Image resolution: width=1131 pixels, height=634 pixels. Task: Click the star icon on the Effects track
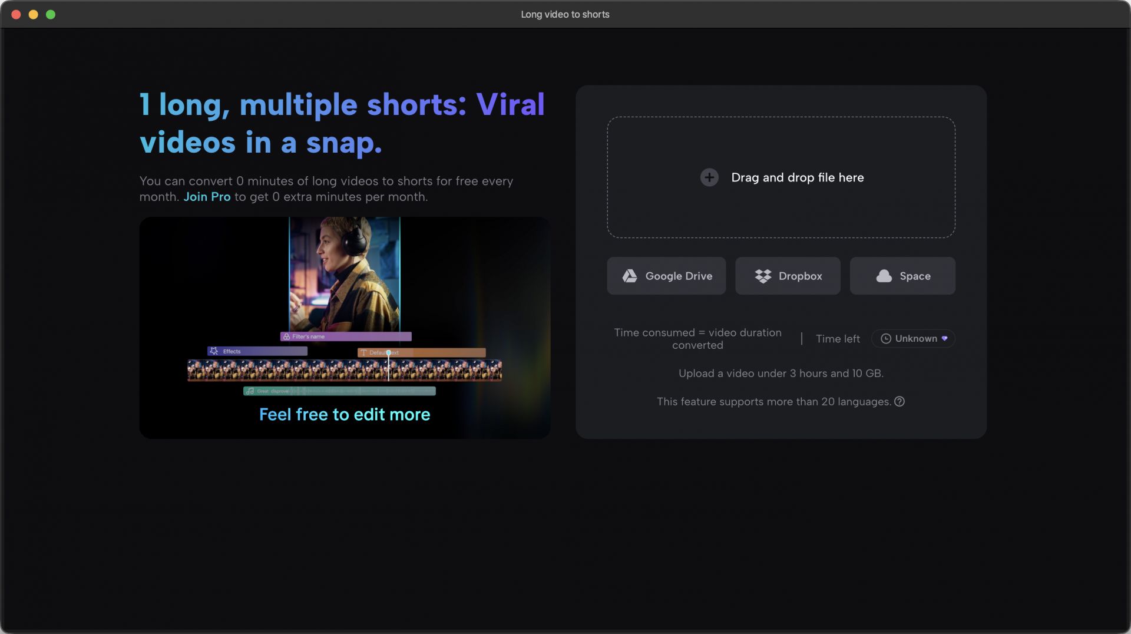pyautogui.click(x=214, y=351)
